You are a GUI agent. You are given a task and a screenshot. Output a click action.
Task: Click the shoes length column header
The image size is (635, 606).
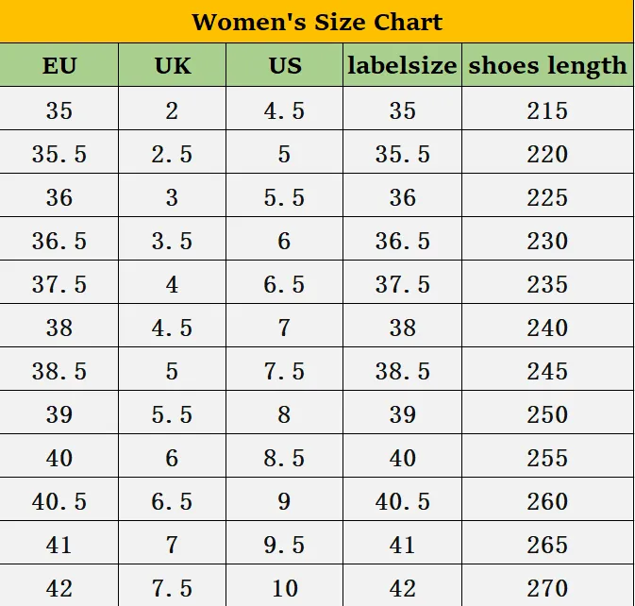click(x=547, y=65)
